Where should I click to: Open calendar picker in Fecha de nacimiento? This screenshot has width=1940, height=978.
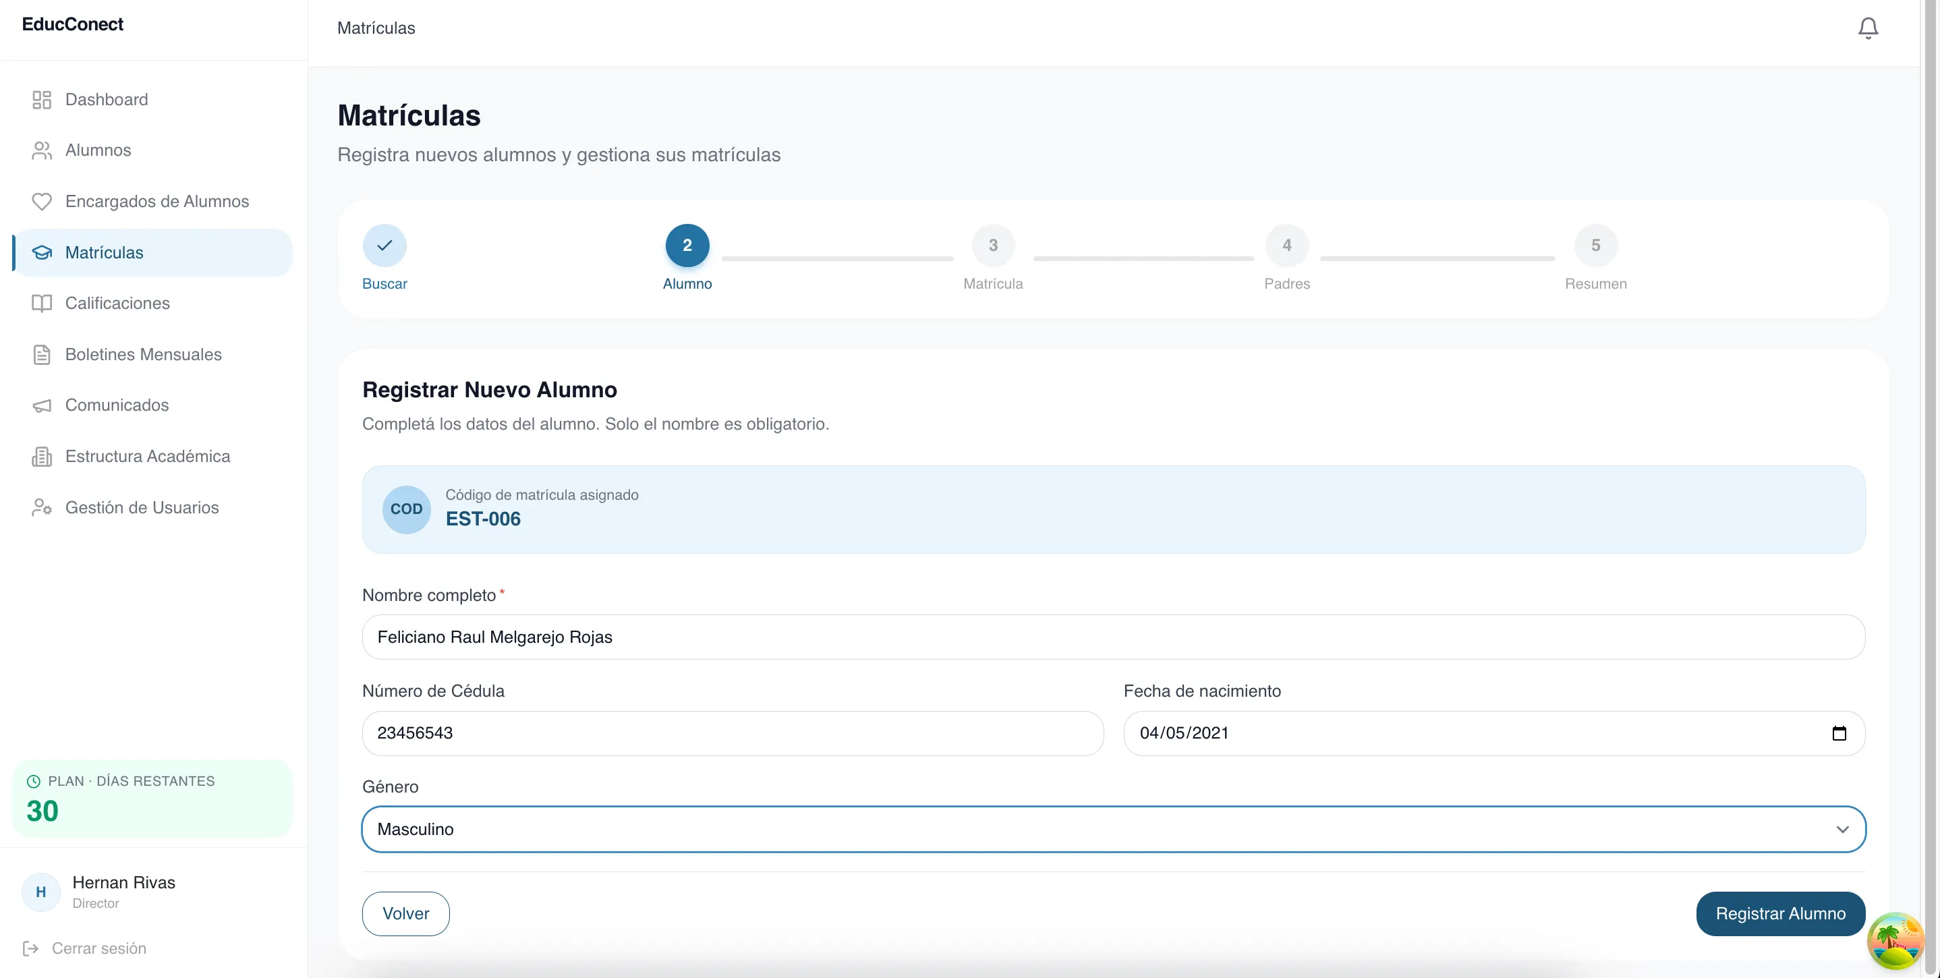1839,733
